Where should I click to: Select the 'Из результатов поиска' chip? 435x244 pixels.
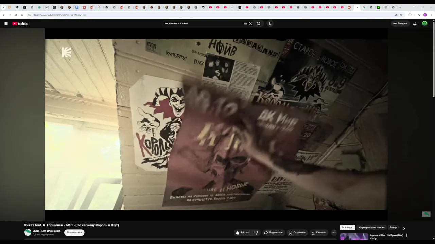[x=371, y=227]
